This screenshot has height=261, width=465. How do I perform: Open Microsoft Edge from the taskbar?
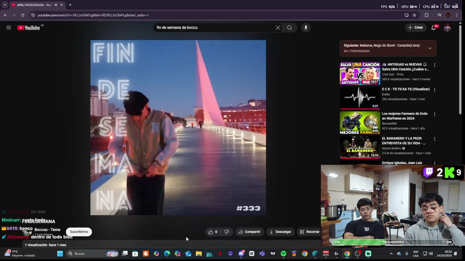click(x=167, y=254)
